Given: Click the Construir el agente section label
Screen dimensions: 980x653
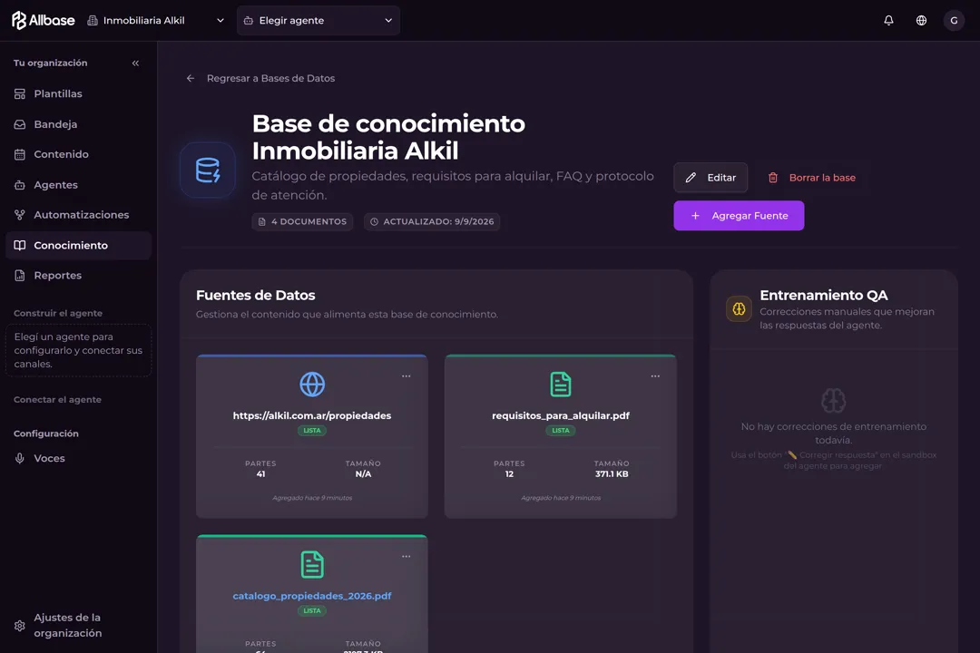Looking at the screenshot, I should pyautogui.click(x=58, y=314).
